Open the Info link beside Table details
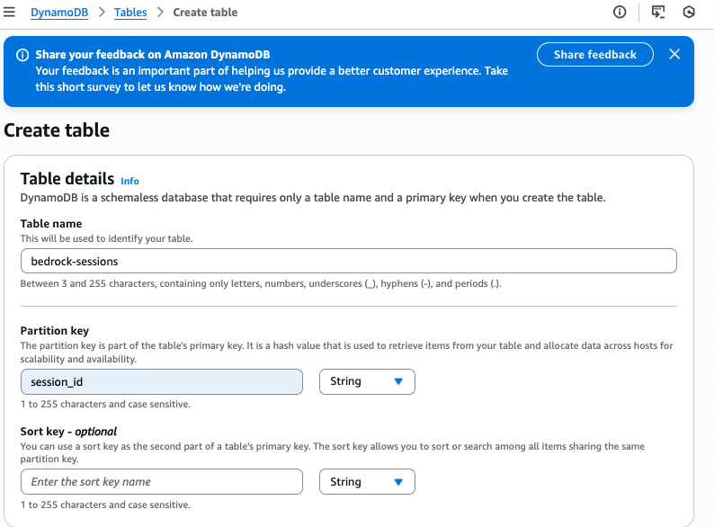 tap(129, 182)
